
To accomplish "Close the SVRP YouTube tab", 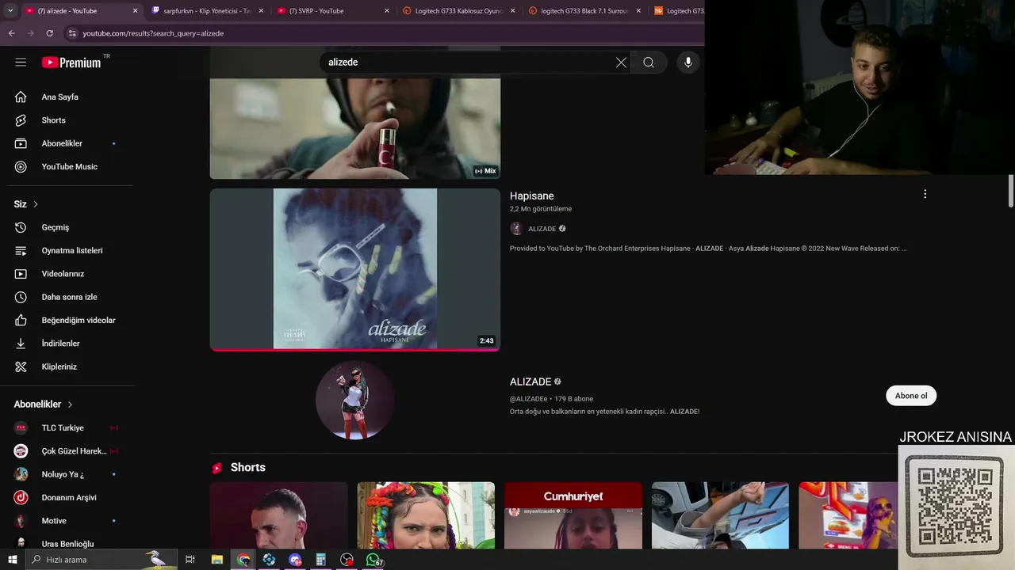I will point(387,11).
